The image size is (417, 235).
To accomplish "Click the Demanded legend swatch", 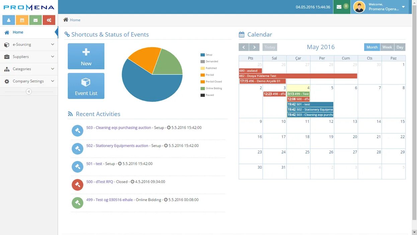I will [202, 61].
